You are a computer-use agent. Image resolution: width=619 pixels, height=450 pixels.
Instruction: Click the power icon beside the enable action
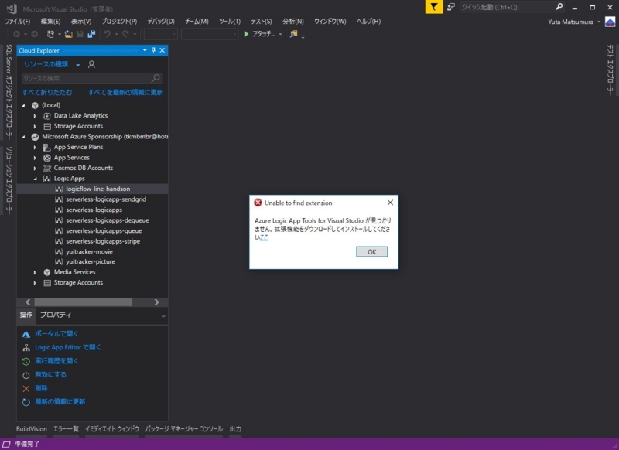coord(26,375)
